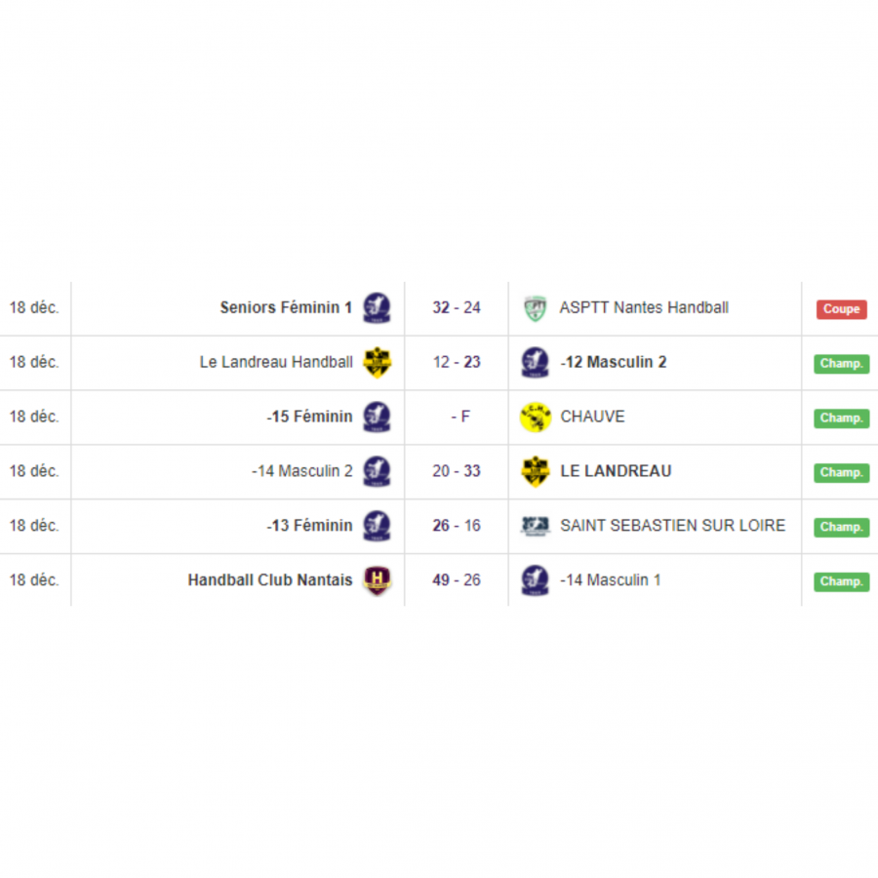Click the -15 Féminin team name
This screenshot has width=878, height=878.
point(309,418)
